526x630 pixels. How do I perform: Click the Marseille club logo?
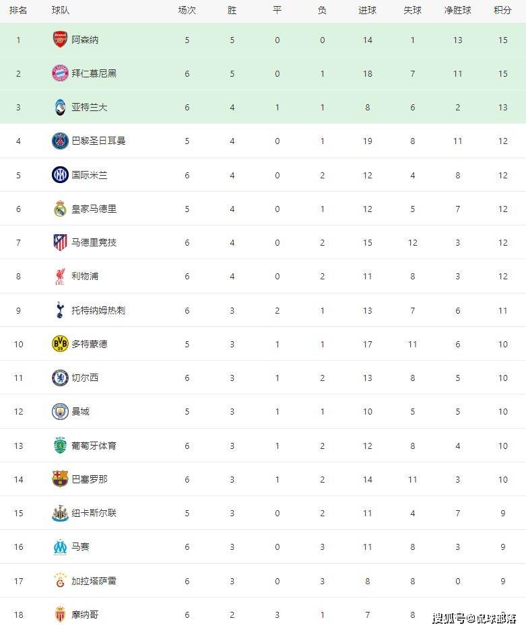(x=61, y=547)
